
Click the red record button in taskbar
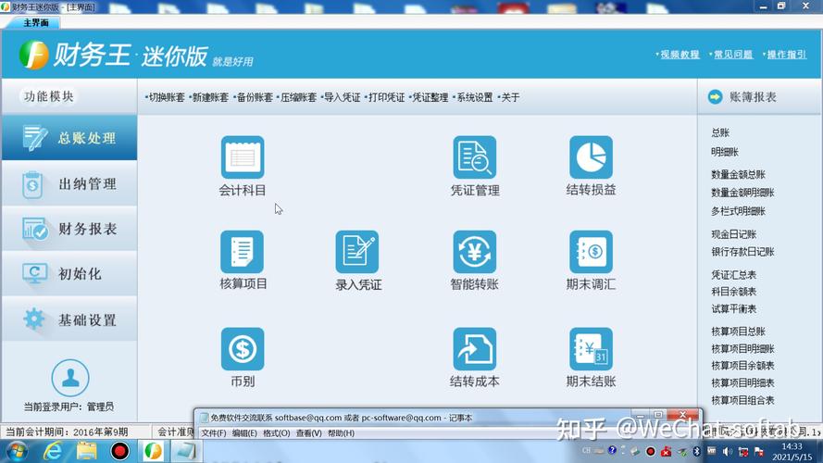tap(119, 452)
